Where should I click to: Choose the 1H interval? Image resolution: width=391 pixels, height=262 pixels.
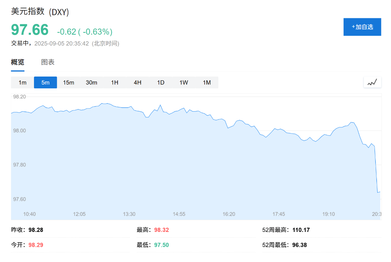(115, 83)
